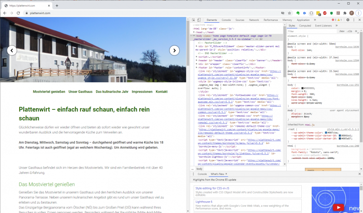The width and height of the screenshot is (363, 213).
Task: Go to previous slide in image slider
Action: (x=12, y=50)
